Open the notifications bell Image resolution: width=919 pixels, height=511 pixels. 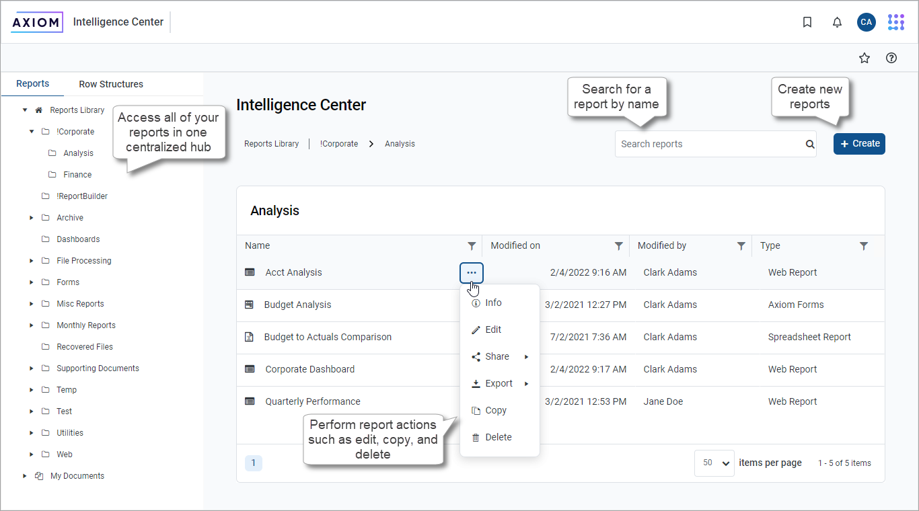click(x=837, y=22)
